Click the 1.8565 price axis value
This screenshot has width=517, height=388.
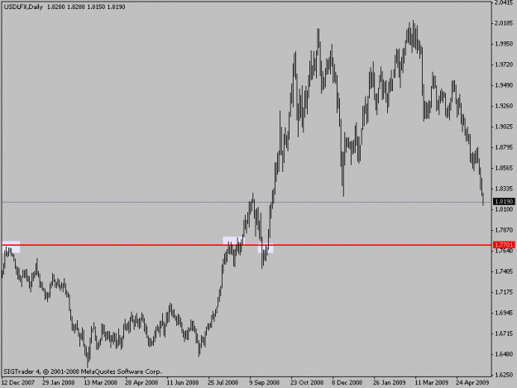coord(504,168)
